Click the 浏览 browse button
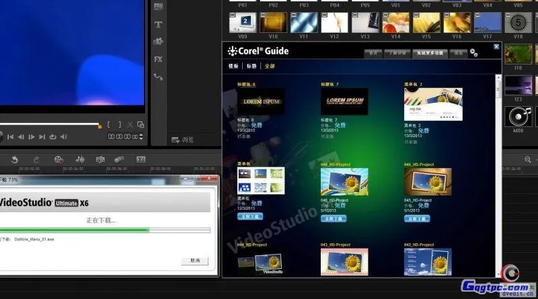The height and width of the screenshot is (299, 538). pyautogui.click(x=182, y=140)
